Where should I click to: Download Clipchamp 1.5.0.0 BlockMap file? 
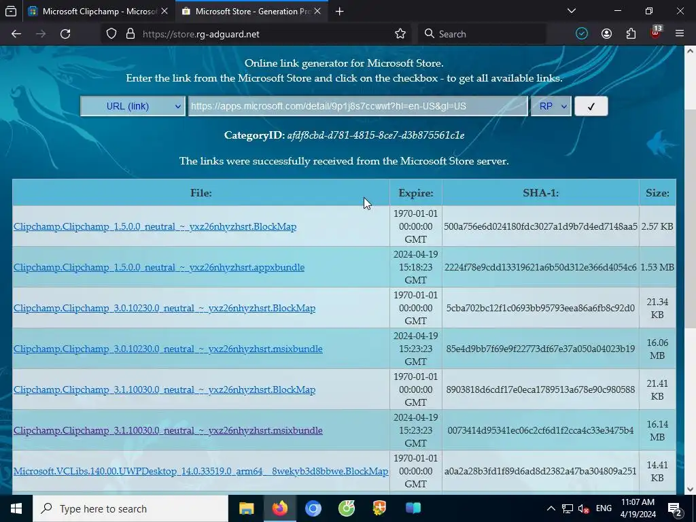(155, 226)
